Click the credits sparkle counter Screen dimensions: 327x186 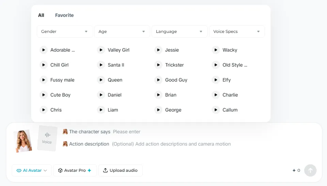(296, 170)
